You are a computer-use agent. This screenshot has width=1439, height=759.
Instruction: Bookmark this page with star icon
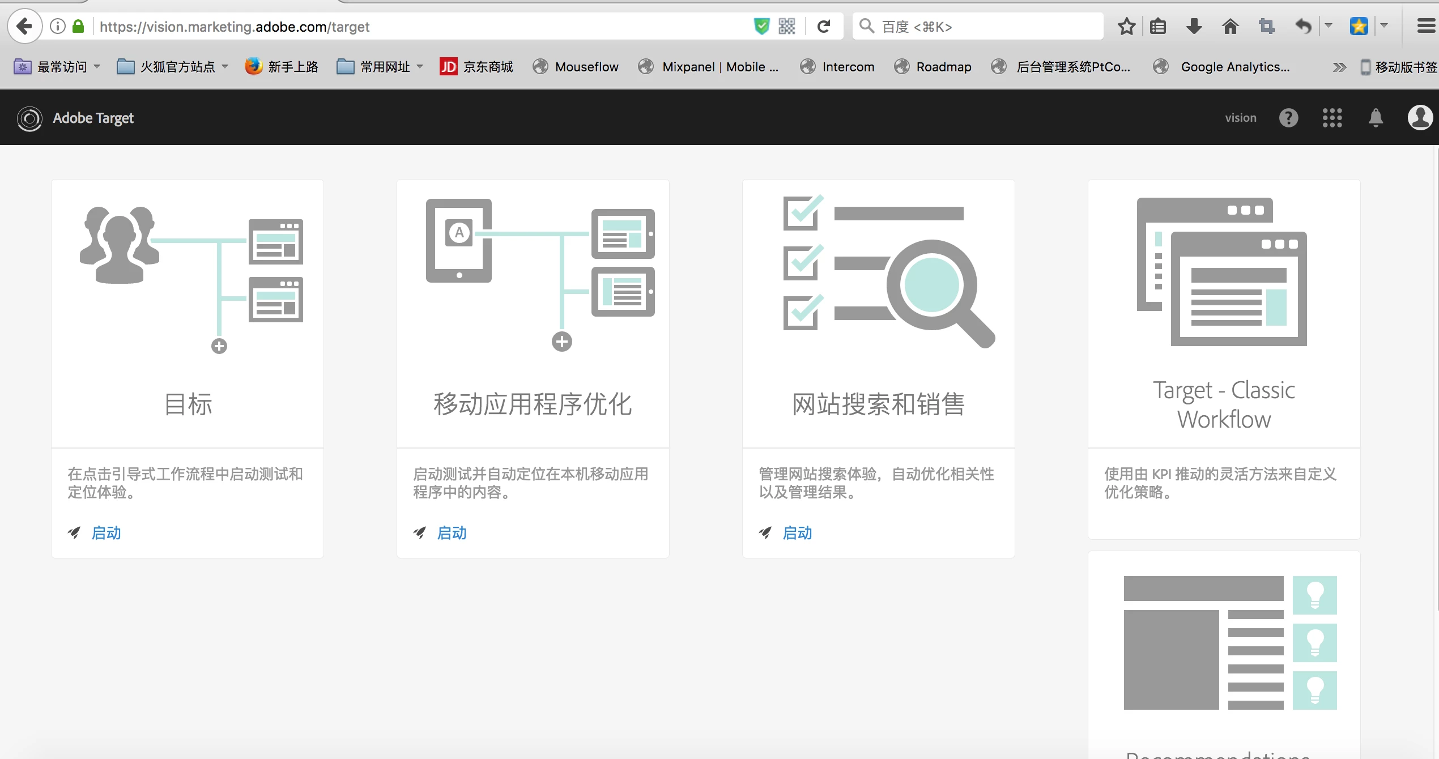[1126, 27]
